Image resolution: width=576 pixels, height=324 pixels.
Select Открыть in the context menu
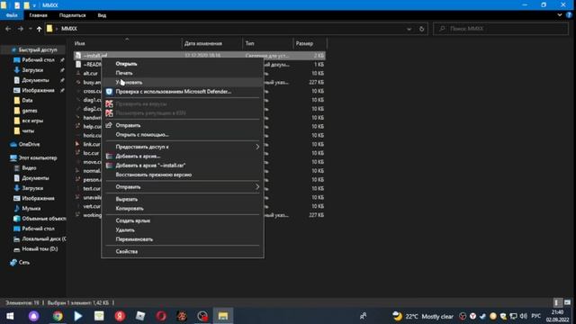point(126,64)
